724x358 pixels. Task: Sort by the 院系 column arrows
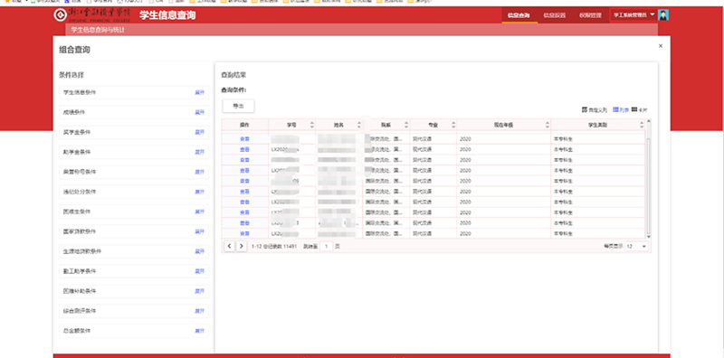(406, 125)
